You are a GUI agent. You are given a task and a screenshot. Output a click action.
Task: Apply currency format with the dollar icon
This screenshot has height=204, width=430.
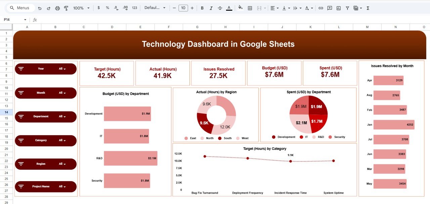click(98, 8)
